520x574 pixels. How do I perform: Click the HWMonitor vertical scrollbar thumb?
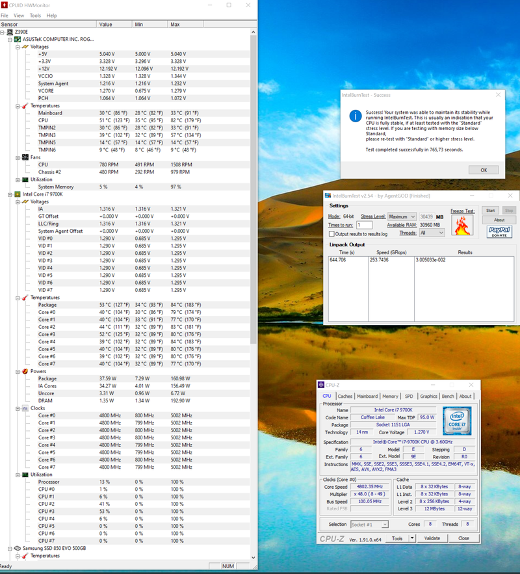point(253,190)
